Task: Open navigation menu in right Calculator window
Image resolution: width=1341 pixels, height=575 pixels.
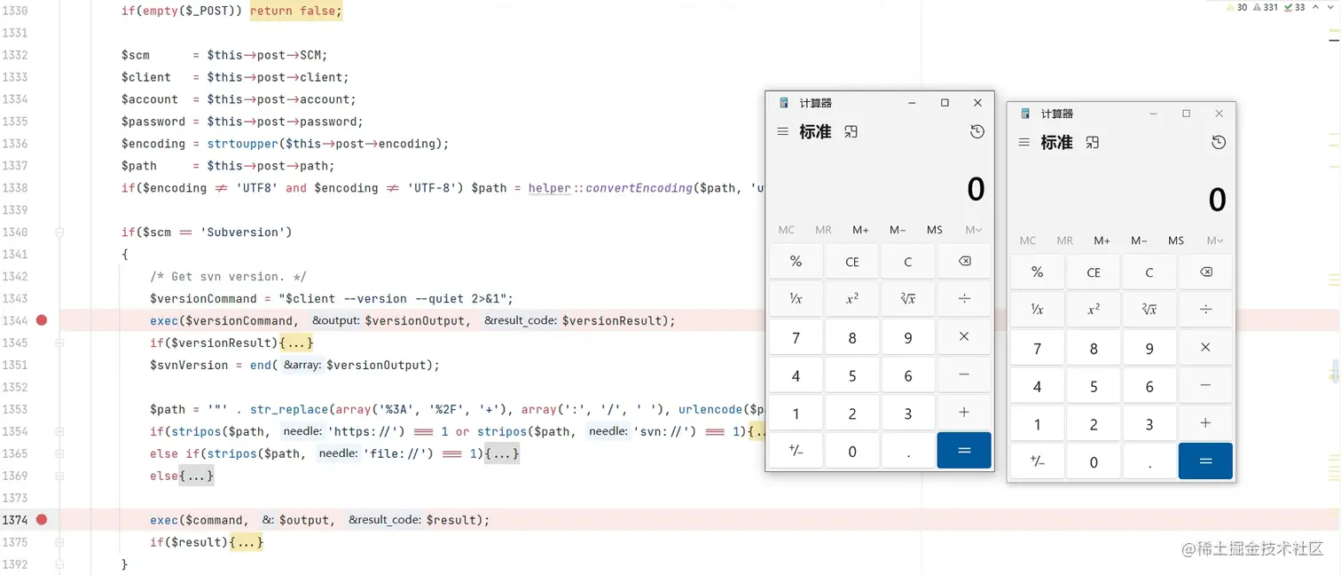Action: click(1023, 143)
